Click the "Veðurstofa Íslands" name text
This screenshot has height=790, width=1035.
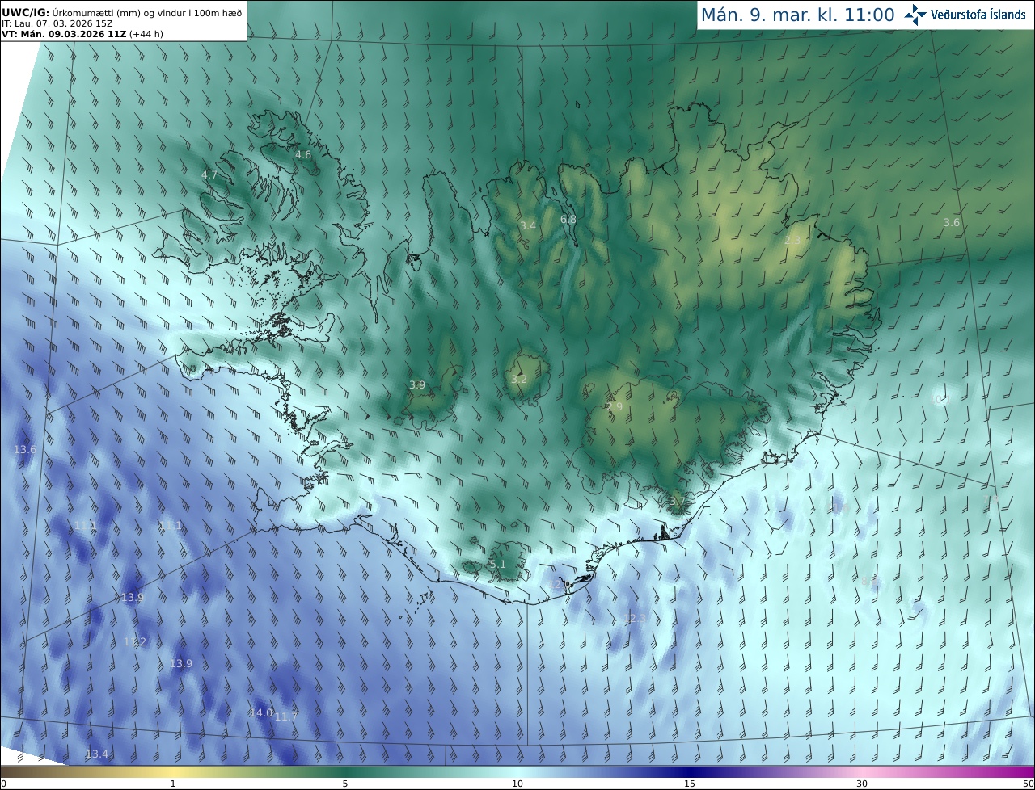(x=978, y=15)
